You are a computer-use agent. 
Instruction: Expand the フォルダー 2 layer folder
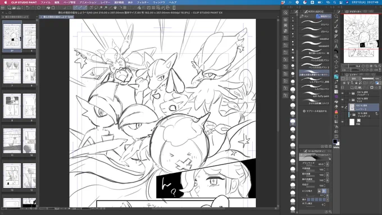tap(351, 115)
